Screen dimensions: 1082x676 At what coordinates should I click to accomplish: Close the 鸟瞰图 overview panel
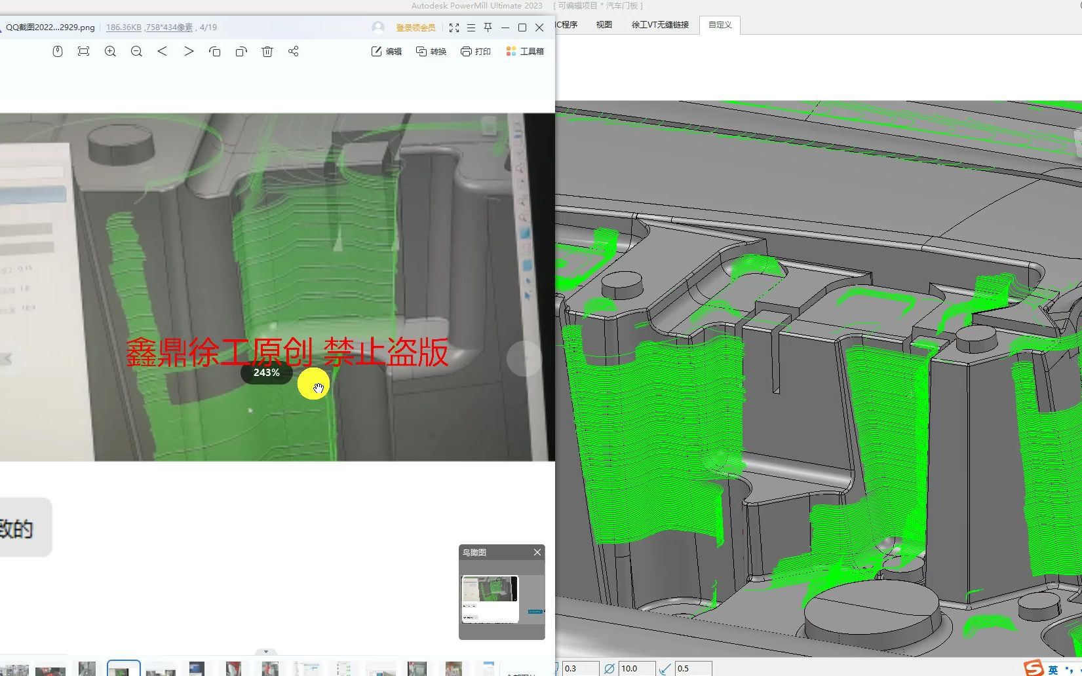(537, 552)
